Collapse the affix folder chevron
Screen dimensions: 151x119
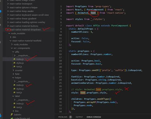coord(13,52)
